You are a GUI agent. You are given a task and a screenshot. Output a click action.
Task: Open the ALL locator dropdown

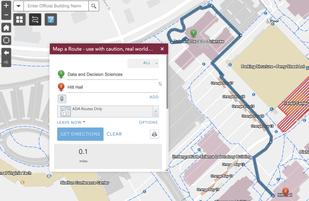click(x=143, y=63)
